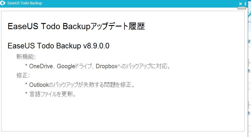Click the 替 text at right edge
This screenshot has height=137, width=251.
249,41
